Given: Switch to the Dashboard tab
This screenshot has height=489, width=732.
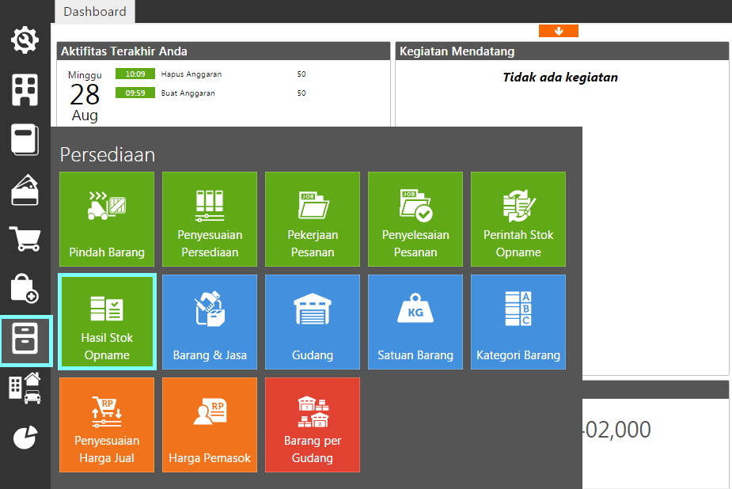Looking at the screenshot, I should click(95, 11).
